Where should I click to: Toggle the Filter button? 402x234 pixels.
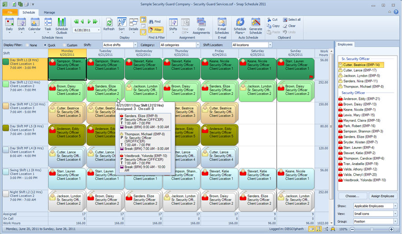click(155, 30)
